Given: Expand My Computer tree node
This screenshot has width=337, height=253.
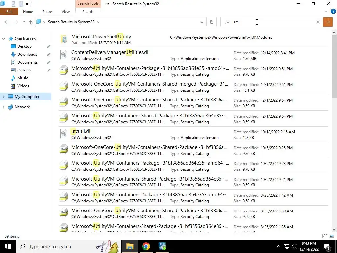Looking at the screenshot, I should [x=3, y=97].
